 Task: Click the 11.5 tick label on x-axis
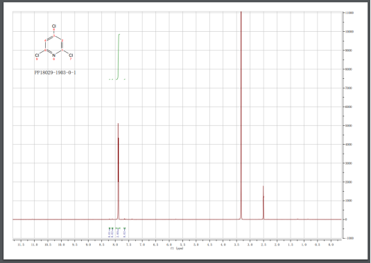pyautogui.click(x=21, y=244)
